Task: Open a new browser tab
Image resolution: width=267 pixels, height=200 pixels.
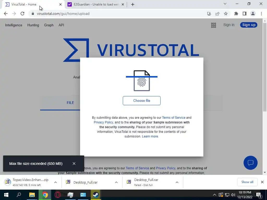Action: point(133,4)
